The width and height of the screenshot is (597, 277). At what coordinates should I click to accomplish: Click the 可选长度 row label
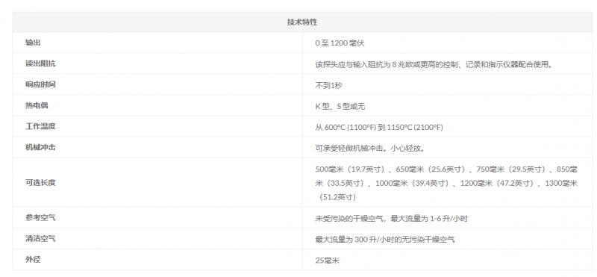pyautogui.click(x=40, y=182)
